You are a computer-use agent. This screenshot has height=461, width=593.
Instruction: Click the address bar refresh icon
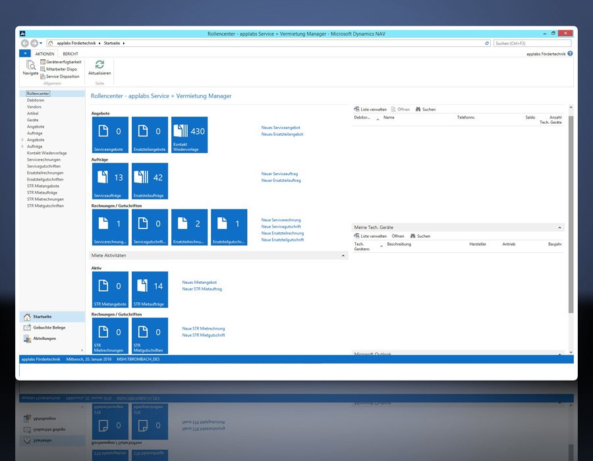click(487, 43)
